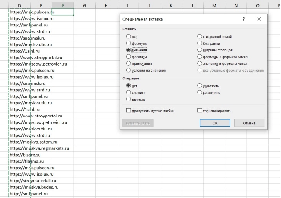
Task: Choose 'без рамки' paste option
Action: pyautogui.click(x=200, y=43)
